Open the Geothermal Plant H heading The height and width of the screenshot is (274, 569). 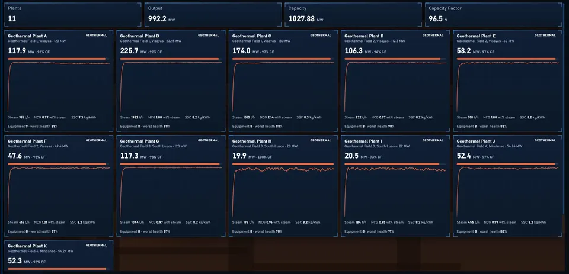coord(251,141)
